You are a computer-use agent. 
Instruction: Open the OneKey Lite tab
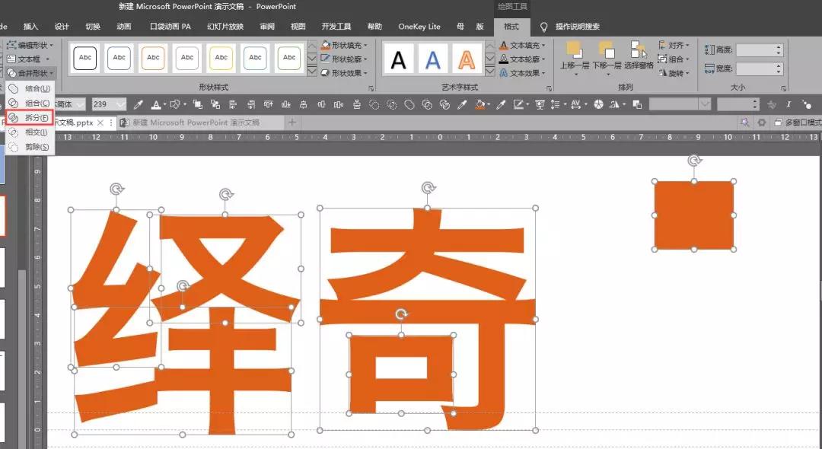419,26
